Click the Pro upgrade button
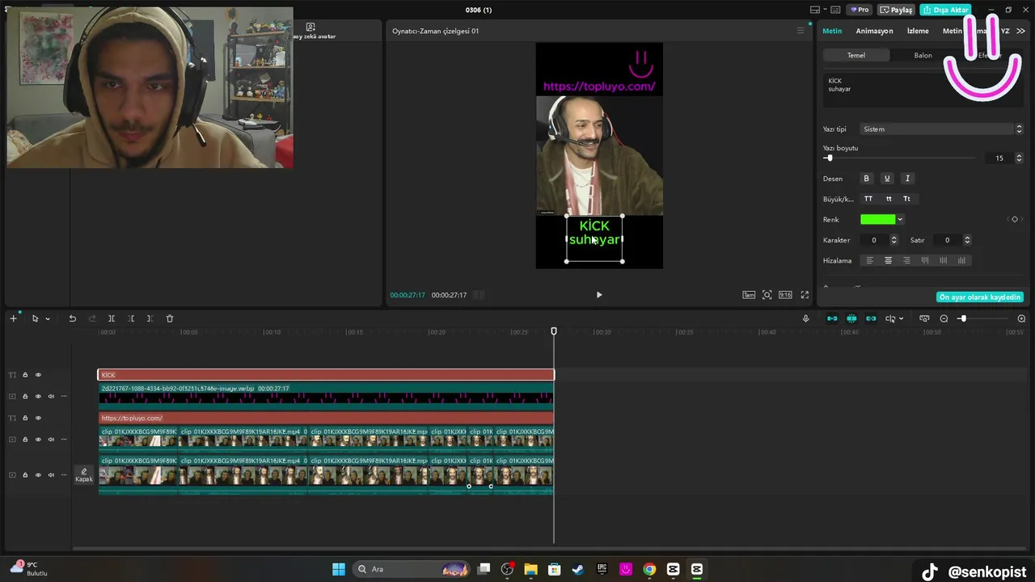The width and height of the screenshot is (1035, 582). click(860, 10)
